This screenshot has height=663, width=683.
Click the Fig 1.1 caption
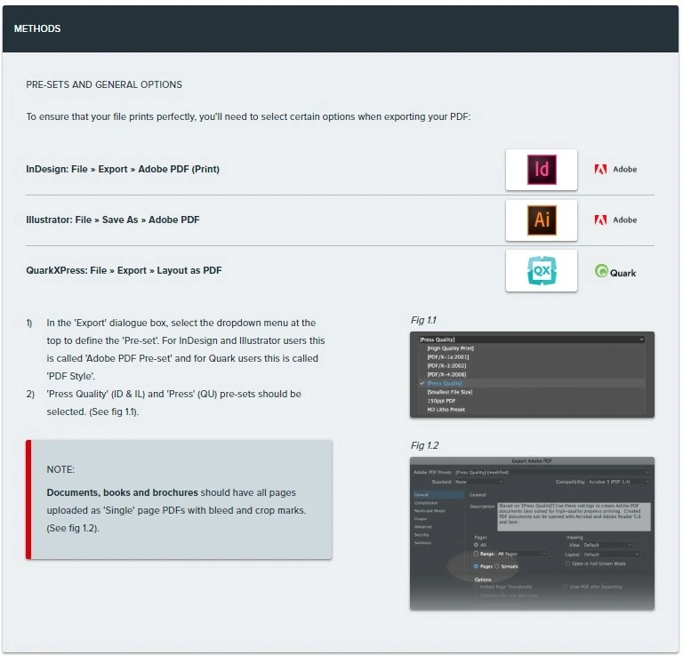click(x=423, y=321)
